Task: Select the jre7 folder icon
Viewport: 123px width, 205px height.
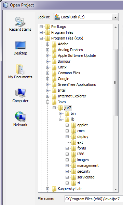Action: click(x=60, y=108)
